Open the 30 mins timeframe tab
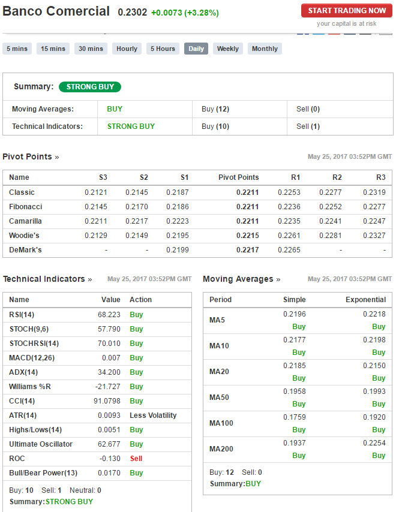The height and width of the screenshot is (512, 396). coord(91,49)
